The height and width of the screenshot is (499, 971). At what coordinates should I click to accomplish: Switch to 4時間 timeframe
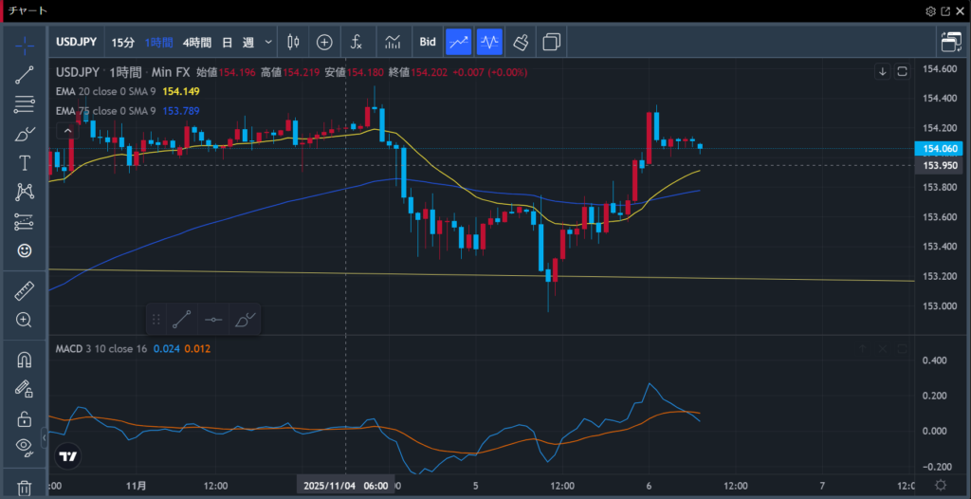point(197,42)
